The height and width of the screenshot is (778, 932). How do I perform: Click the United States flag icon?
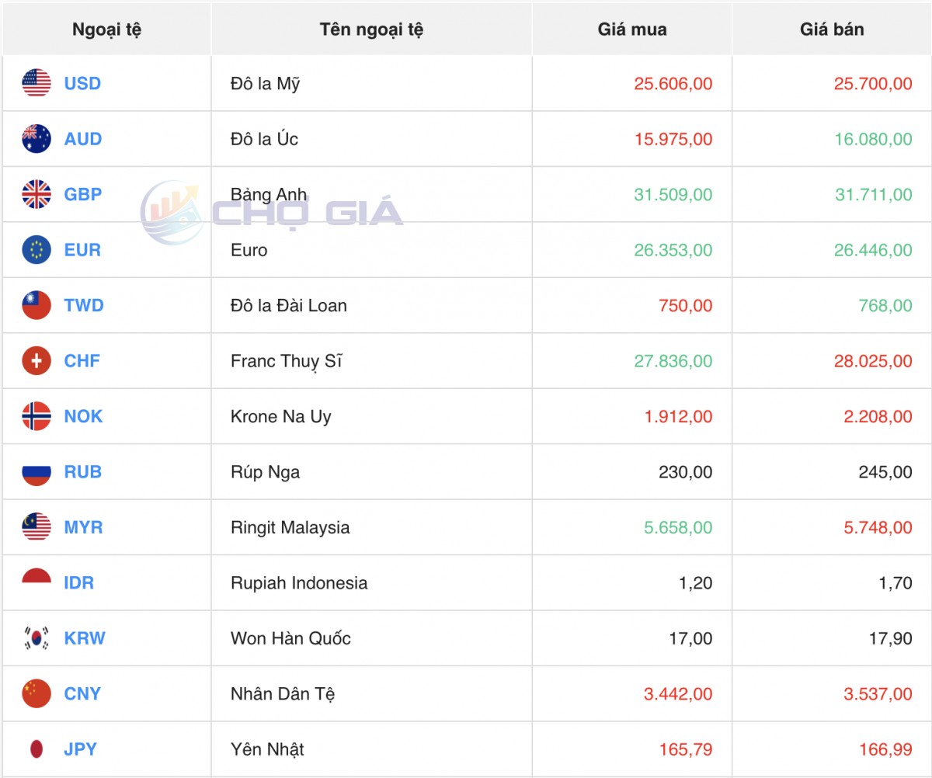pyautogui.click(x=37, y=83)
